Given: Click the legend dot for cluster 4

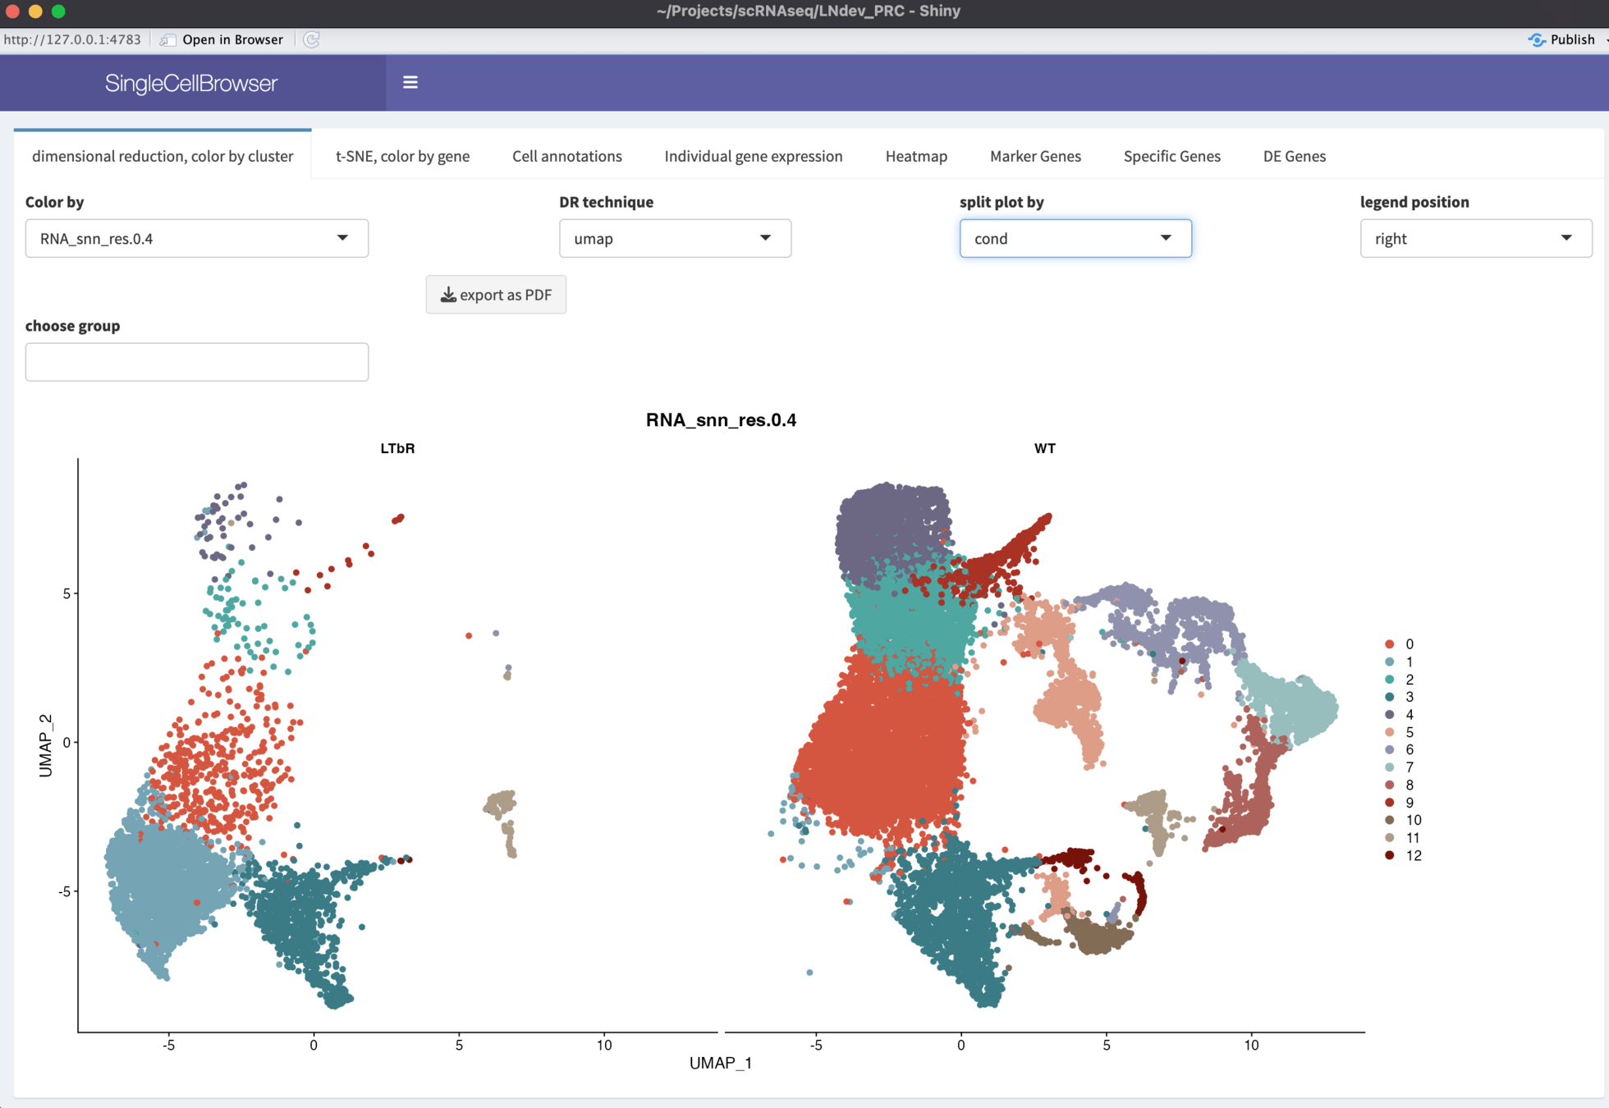Looking at the screenshot, I should (x=1389, y=715).
